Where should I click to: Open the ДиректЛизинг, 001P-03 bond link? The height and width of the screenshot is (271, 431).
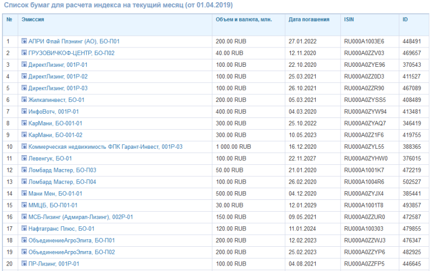click(x=58, y=88)
